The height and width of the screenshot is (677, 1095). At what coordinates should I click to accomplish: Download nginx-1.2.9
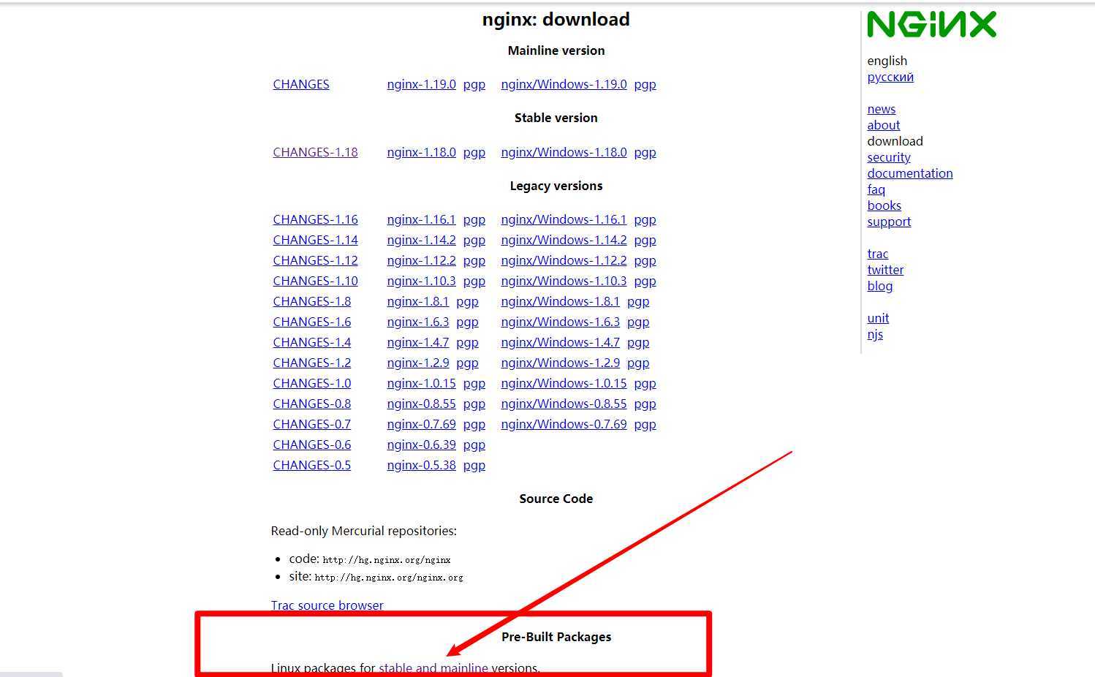[x=417, y=363]
